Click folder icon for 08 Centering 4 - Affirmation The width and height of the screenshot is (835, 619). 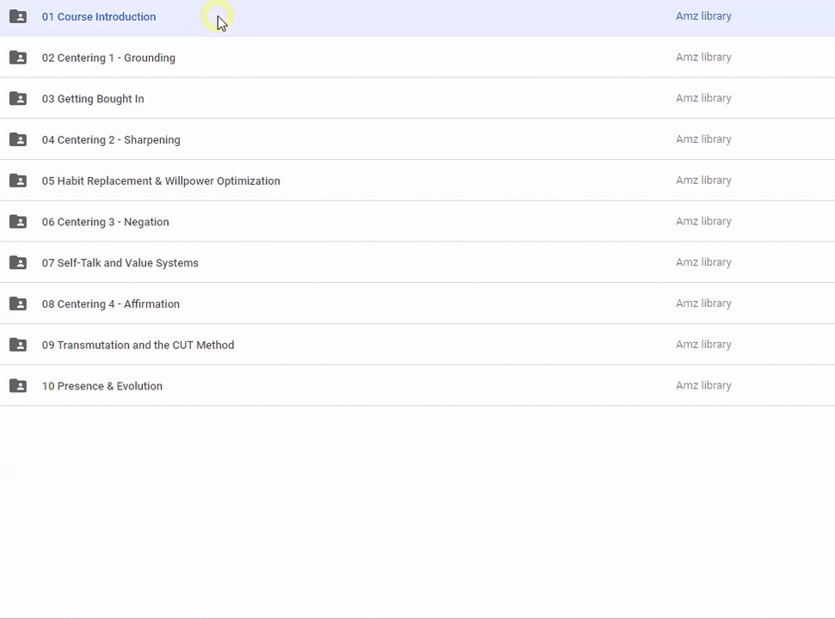(x=18, y=303)
